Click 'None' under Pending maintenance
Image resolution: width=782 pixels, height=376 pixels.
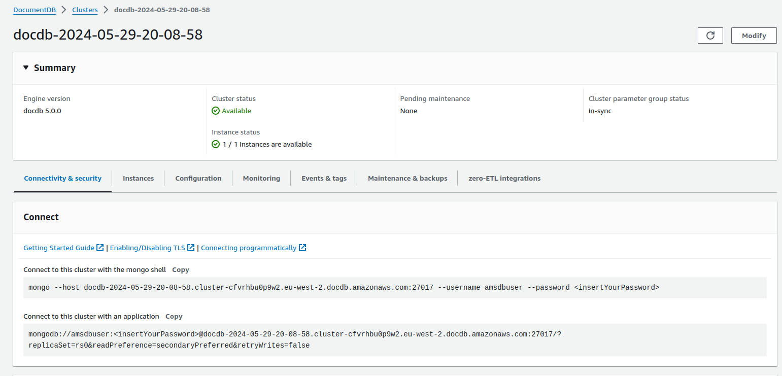tap(409, 111)
